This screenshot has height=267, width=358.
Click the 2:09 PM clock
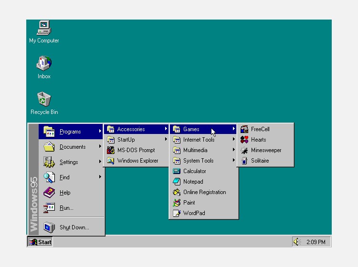pos(316,242)
